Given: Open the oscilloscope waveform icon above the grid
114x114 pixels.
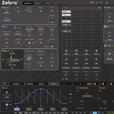Looking at the screenshot, I should (100, 8).
